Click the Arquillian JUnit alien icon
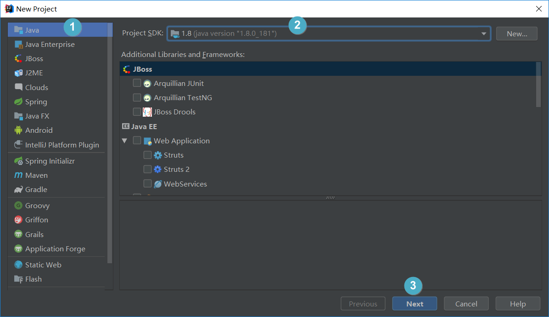 pyautogui.click(x=147, y=83)
